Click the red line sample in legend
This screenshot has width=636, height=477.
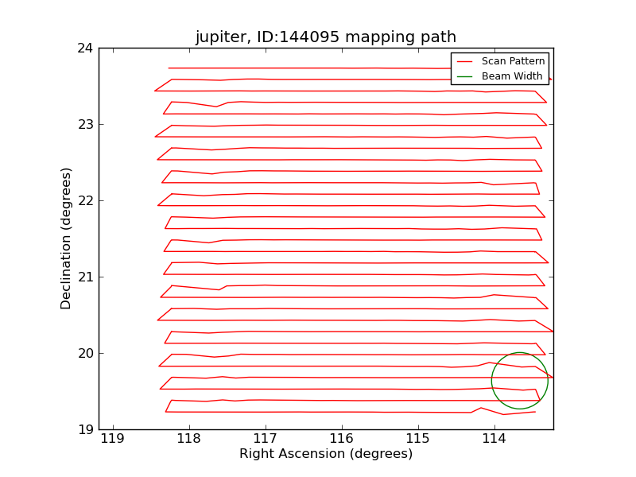(x=466, y=61)
